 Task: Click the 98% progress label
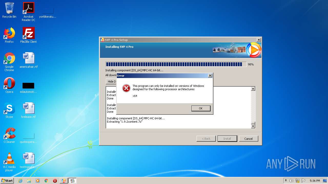[251, 64]
